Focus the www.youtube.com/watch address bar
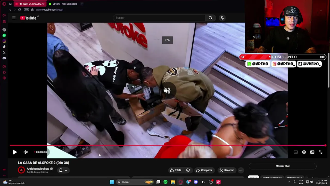The image size is (330, 186). 49,10
